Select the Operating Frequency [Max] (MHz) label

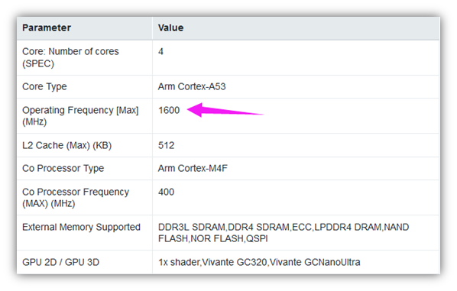80,115
